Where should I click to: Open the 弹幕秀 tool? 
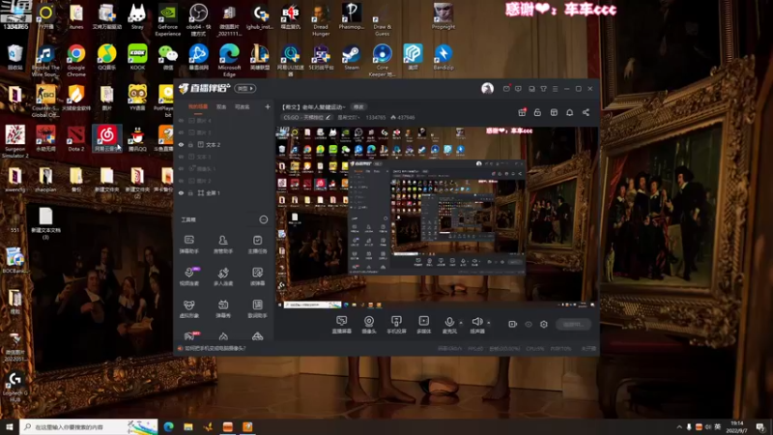click(223, 308)
